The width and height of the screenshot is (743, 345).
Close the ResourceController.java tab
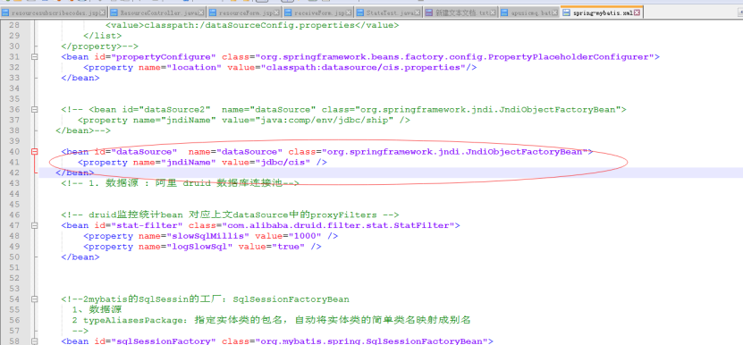pyautogui.click(x=201, y=13)
